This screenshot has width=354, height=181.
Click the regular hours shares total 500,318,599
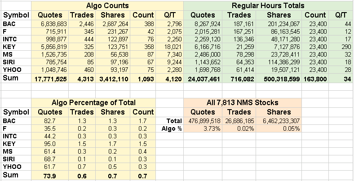274,79
